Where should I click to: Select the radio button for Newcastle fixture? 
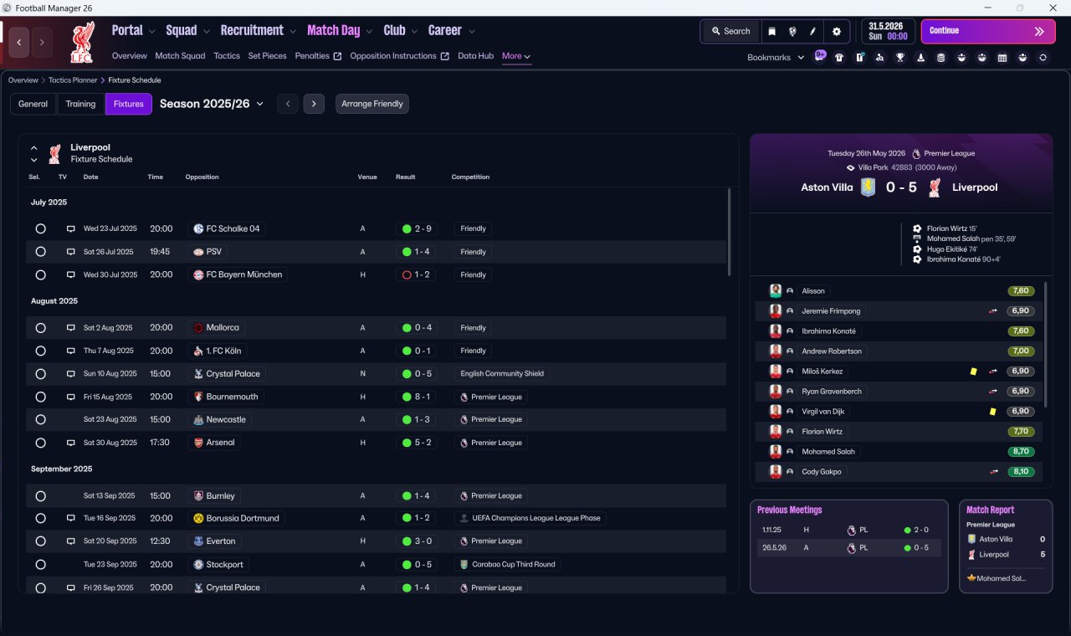(x=40, y=419)
